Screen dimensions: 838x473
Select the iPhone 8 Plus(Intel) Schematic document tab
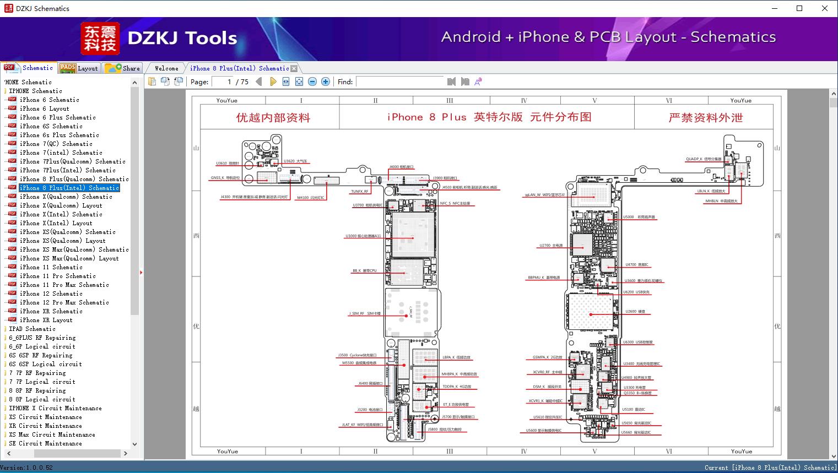(x=239, y=68)
